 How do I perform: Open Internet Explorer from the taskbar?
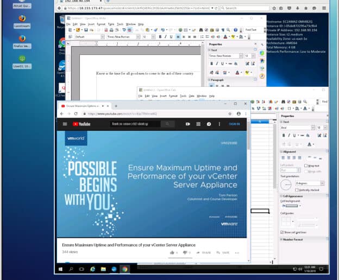point(92,269)
